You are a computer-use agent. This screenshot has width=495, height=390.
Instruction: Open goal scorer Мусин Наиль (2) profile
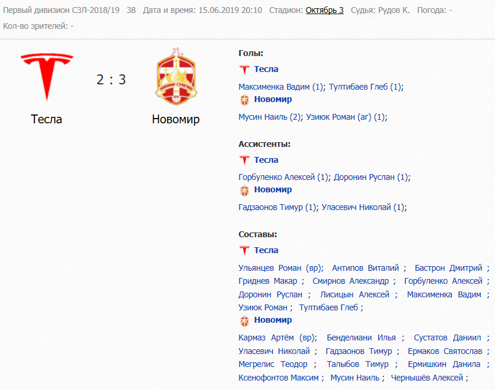pyautogui.click(x=269, y=117)
